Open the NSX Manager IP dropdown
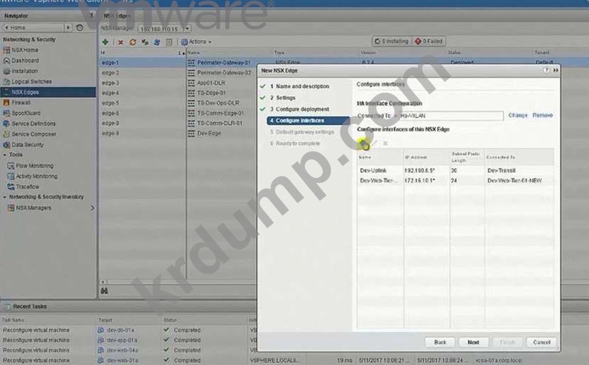The width and height of the screenshot is (589, 365). coord(187,29)
